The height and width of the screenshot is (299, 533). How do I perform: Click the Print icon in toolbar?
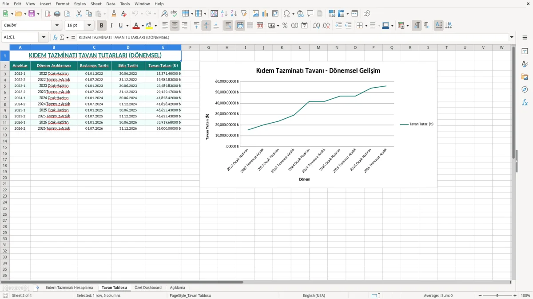point(57,14)
